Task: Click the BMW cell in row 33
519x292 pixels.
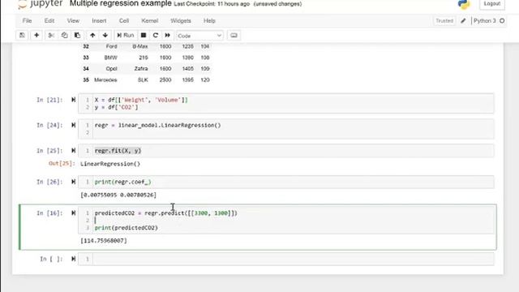Action: 111,58
